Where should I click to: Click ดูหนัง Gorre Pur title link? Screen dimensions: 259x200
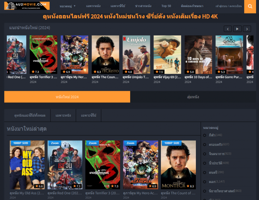229,77
